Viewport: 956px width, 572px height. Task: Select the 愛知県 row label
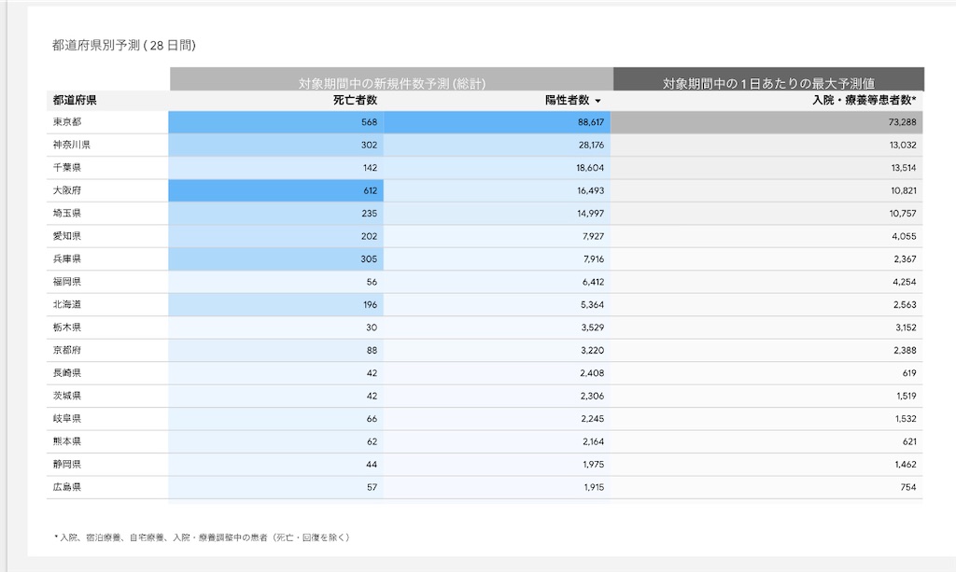click(67, 236)
